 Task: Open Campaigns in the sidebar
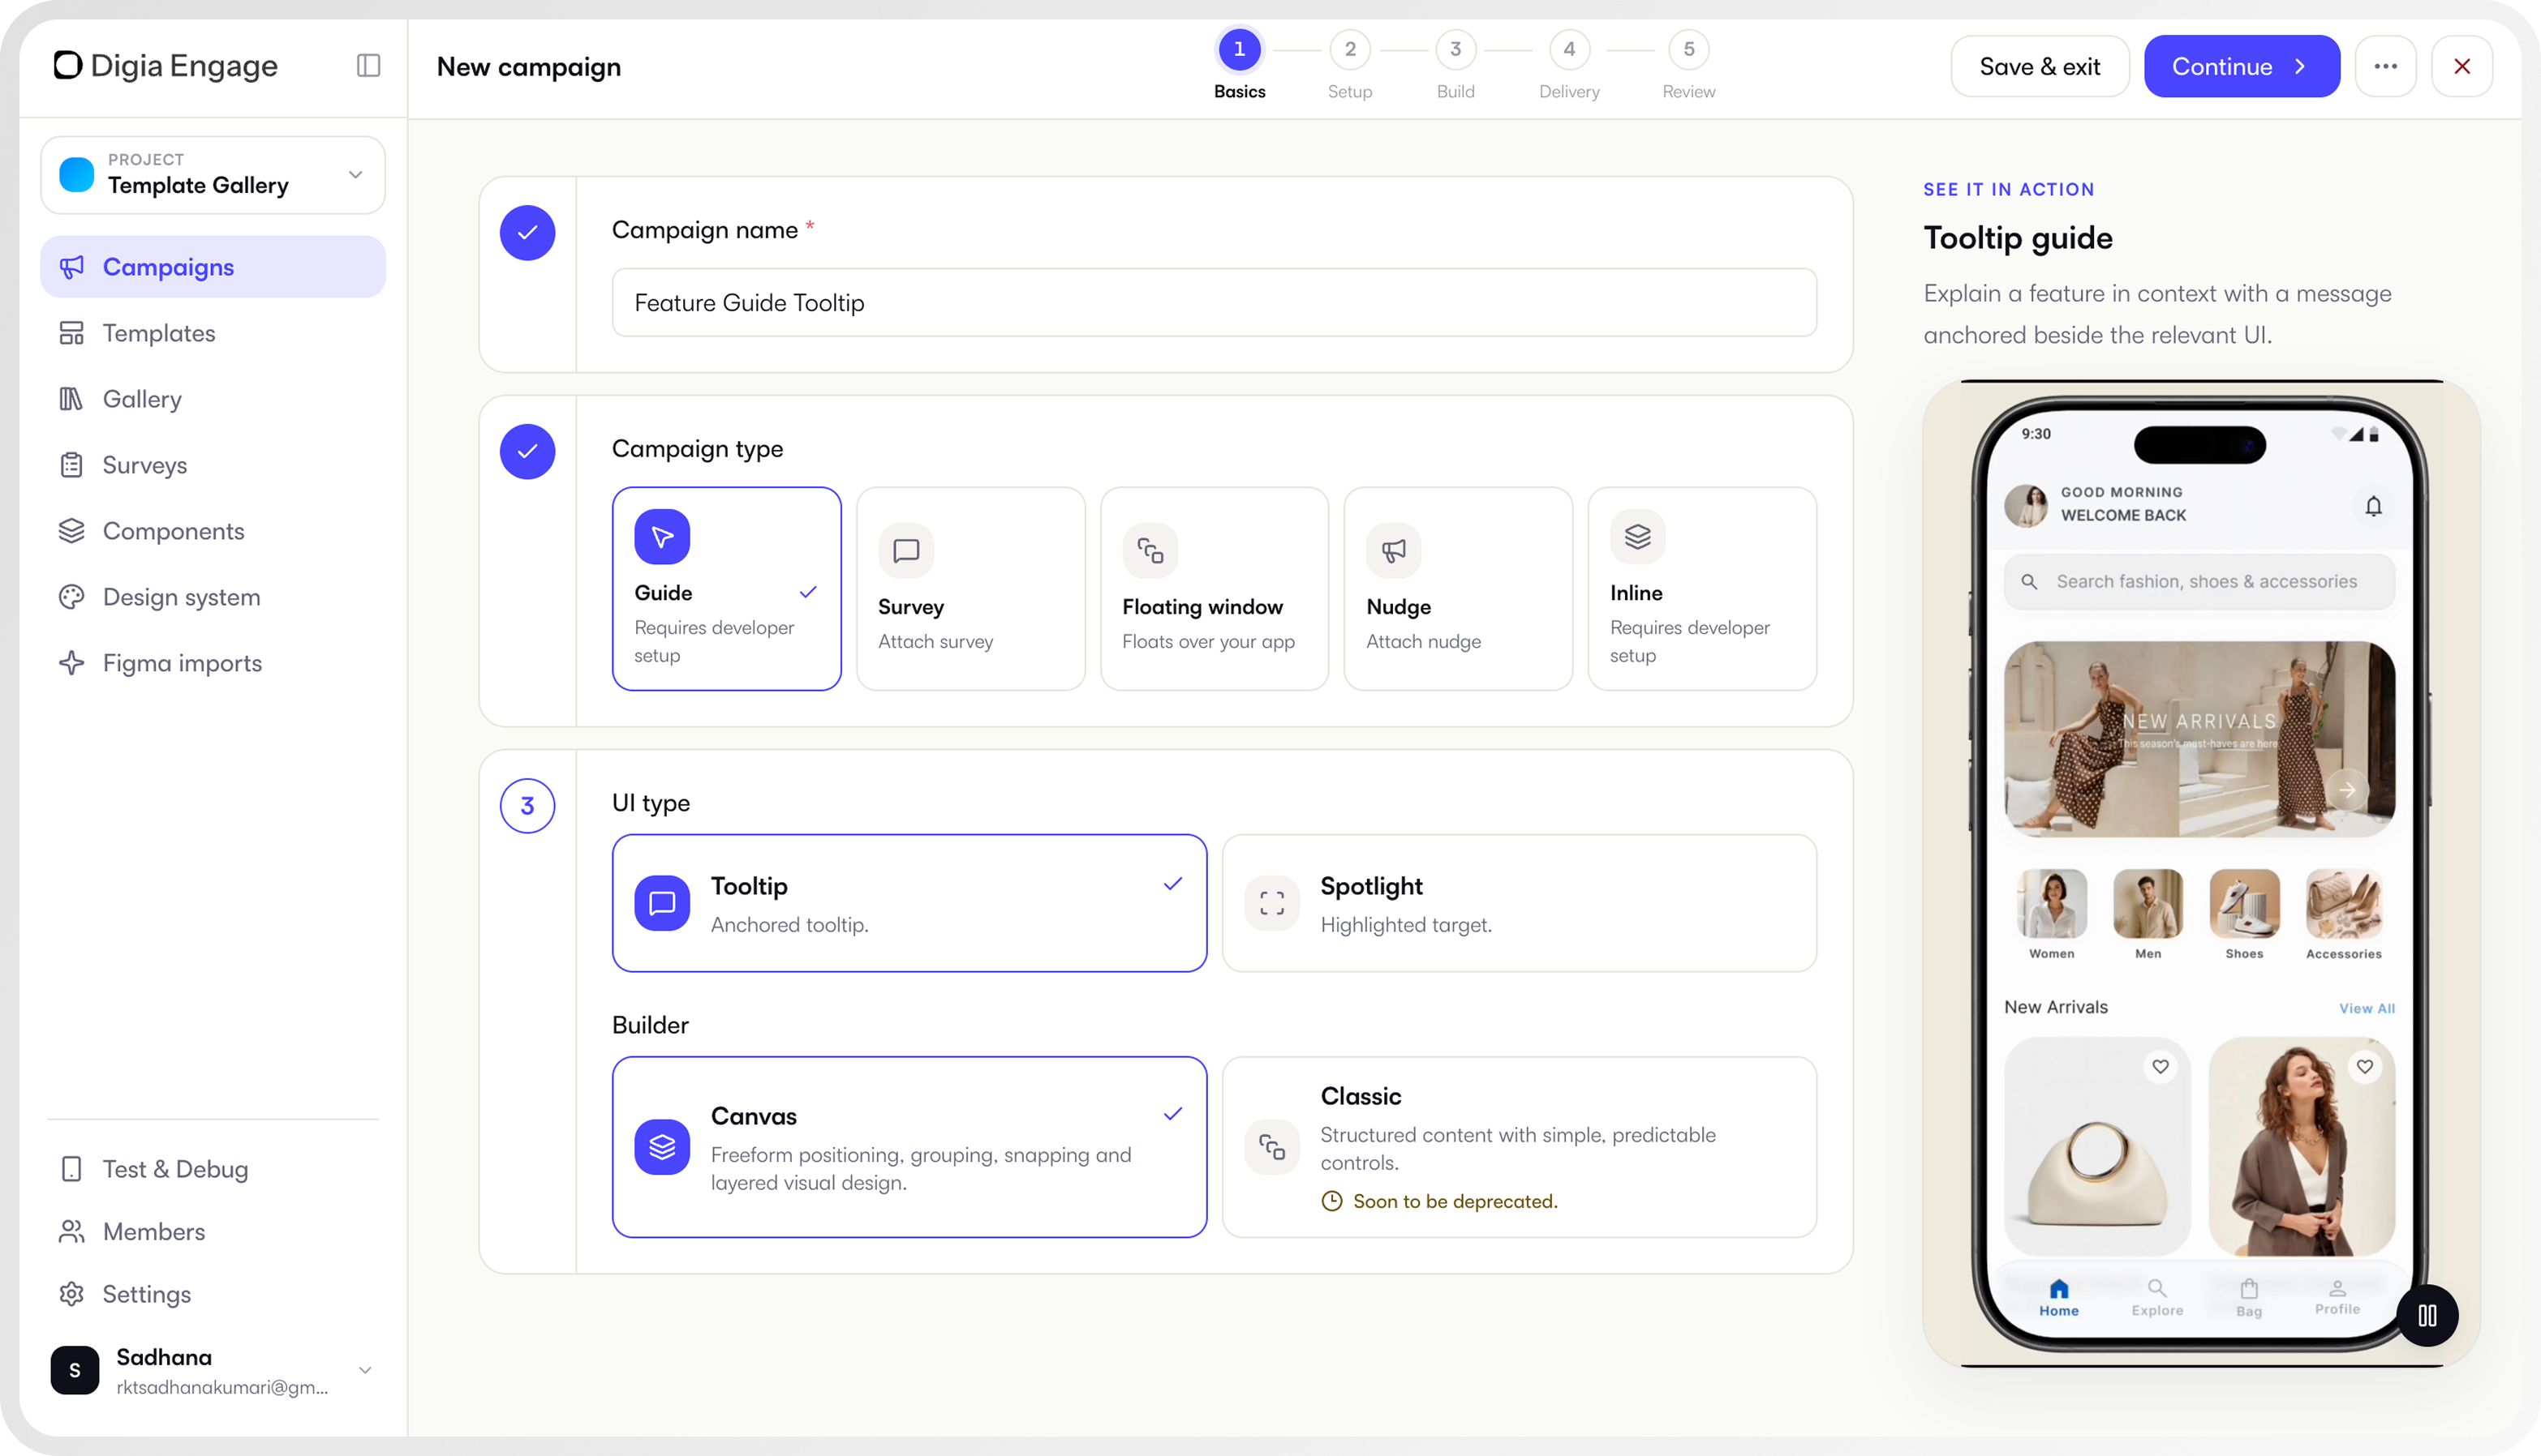213,267
